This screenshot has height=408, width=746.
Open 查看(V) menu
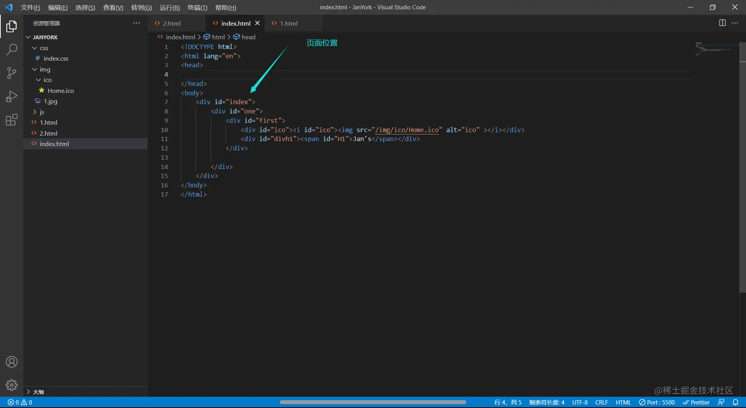113,7
